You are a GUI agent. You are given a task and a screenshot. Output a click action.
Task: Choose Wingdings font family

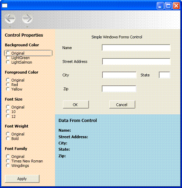18,166
